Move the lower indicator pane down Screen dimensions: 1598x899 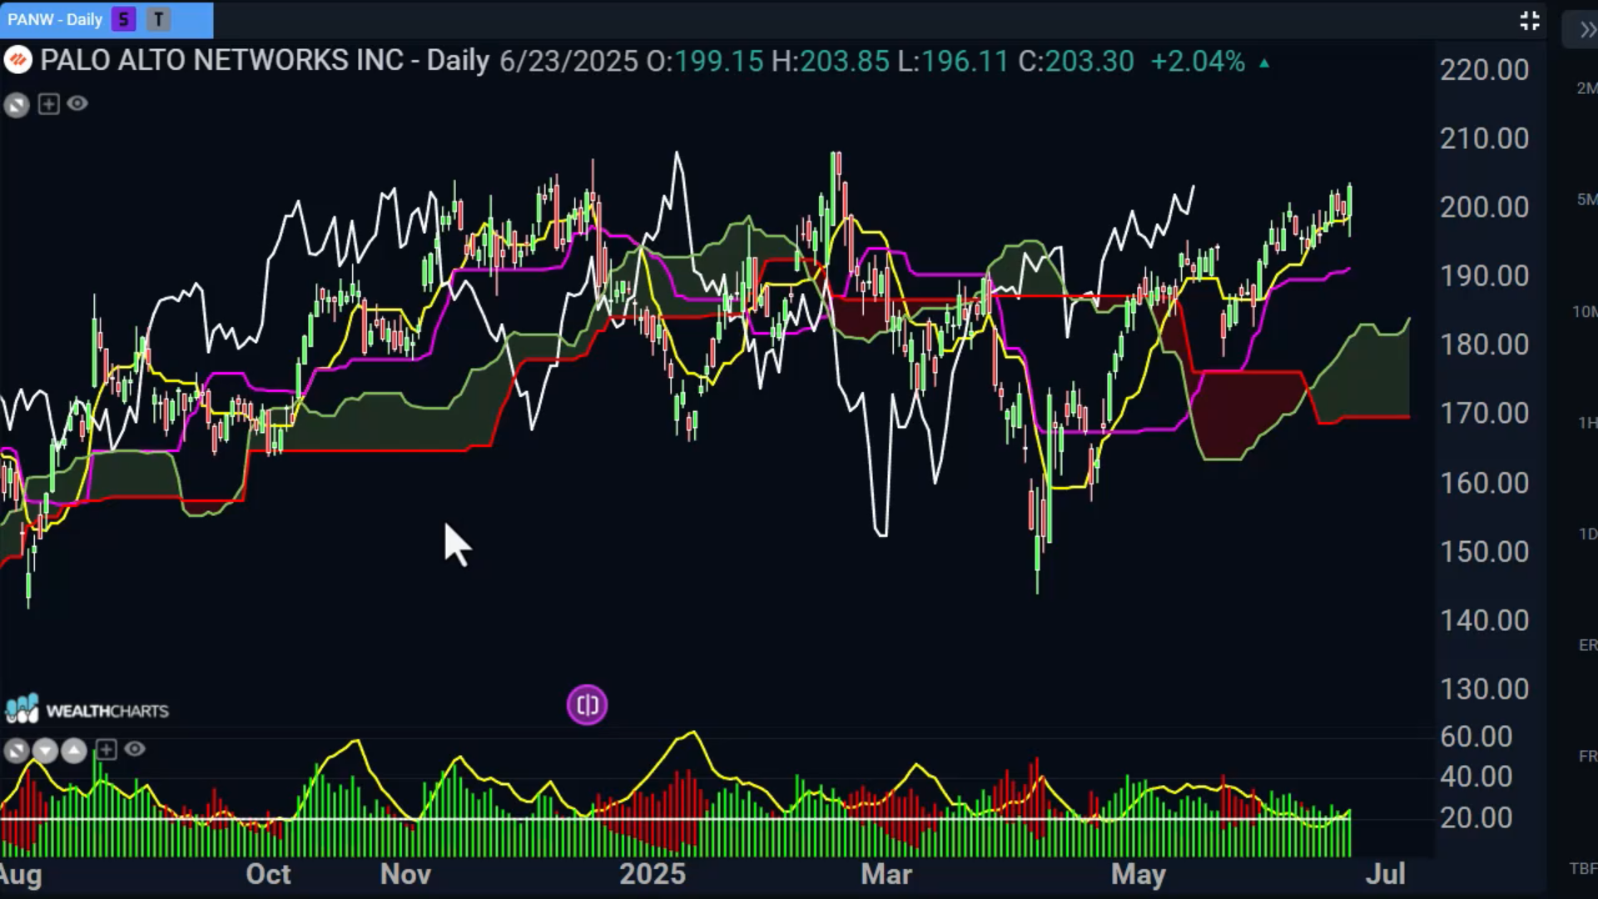point(45,752)
